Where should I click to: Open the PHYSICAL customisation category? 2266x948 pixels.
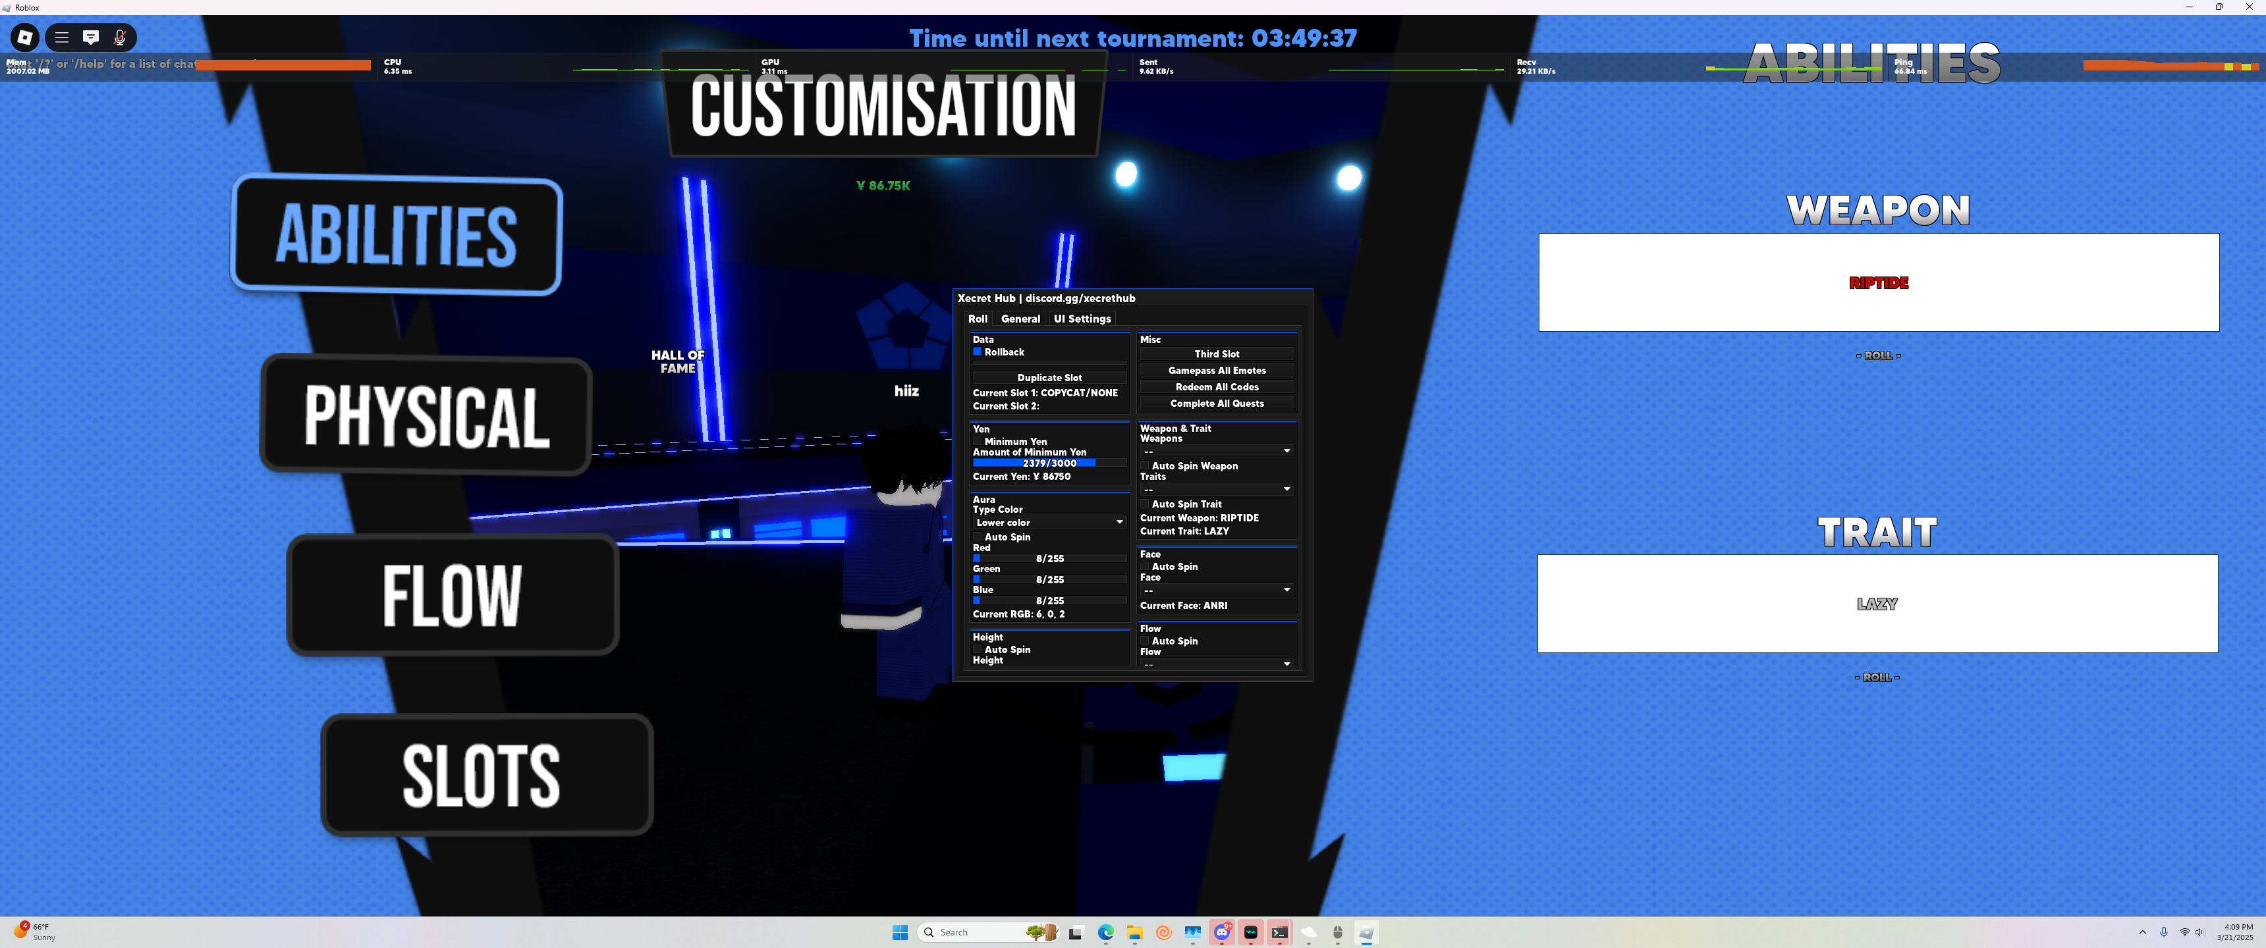(427, 415)
